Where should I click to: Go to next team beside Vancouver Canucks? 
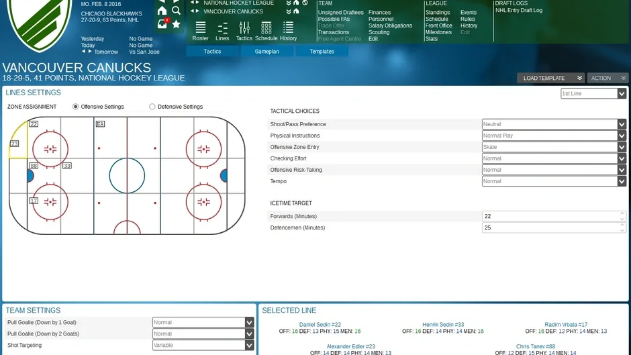pos(197,11)
